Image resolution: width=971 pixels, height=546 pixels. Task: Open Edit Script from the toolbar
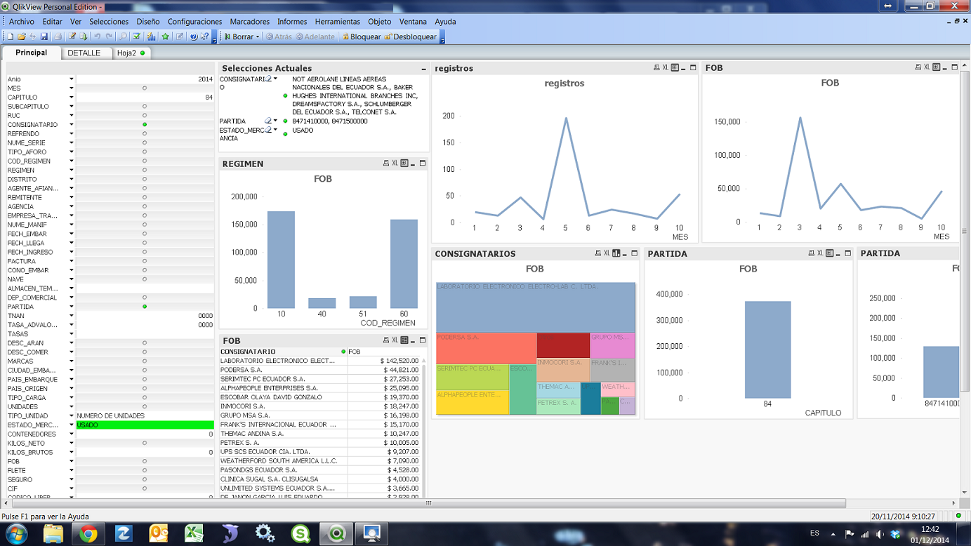tap(72, 36)
